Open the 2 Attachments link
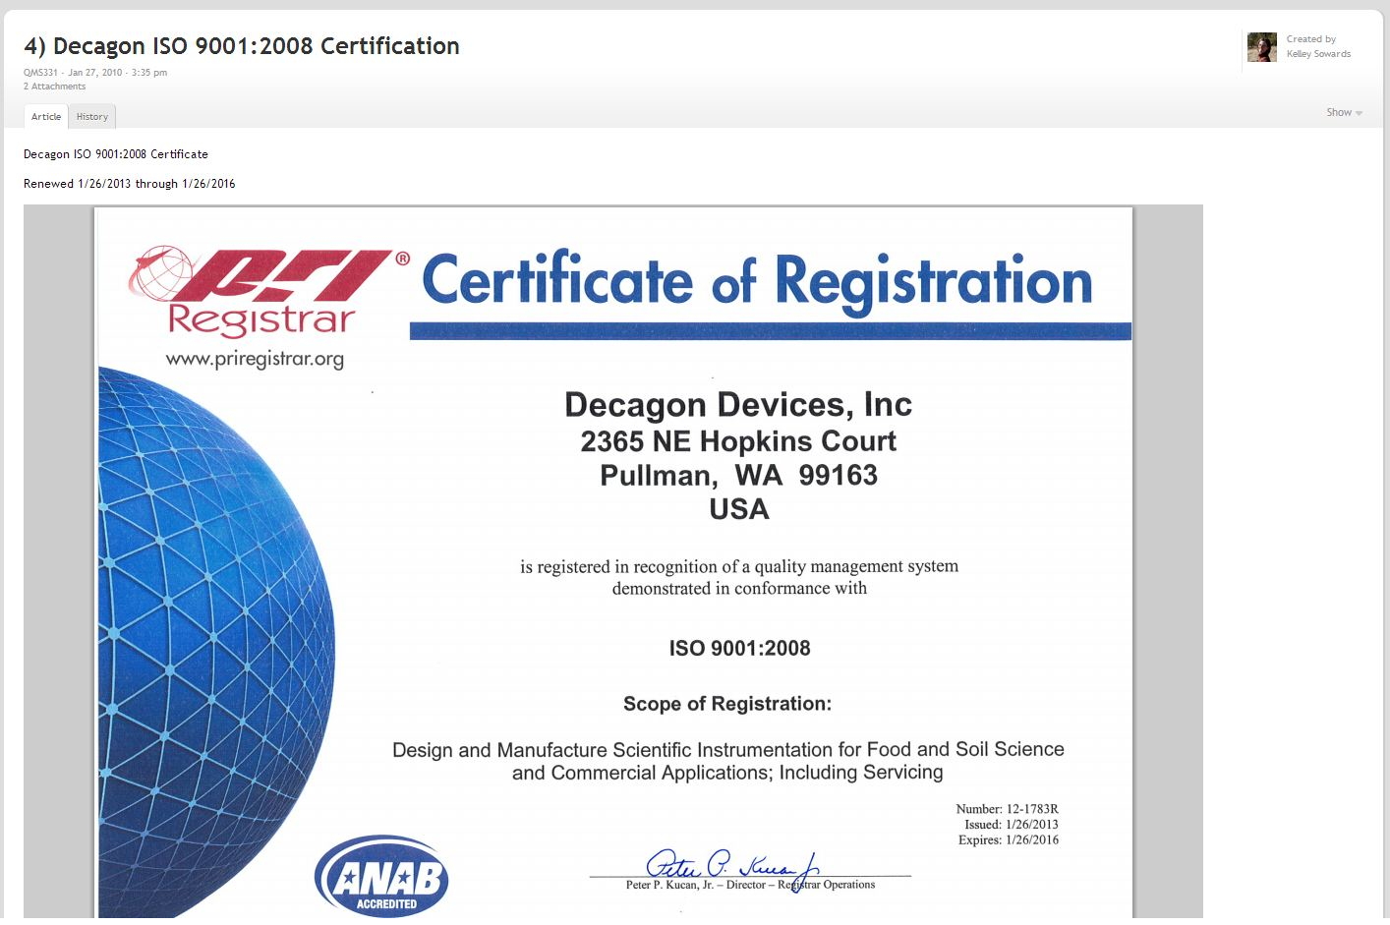The image size is (1390, 925). 54,87
